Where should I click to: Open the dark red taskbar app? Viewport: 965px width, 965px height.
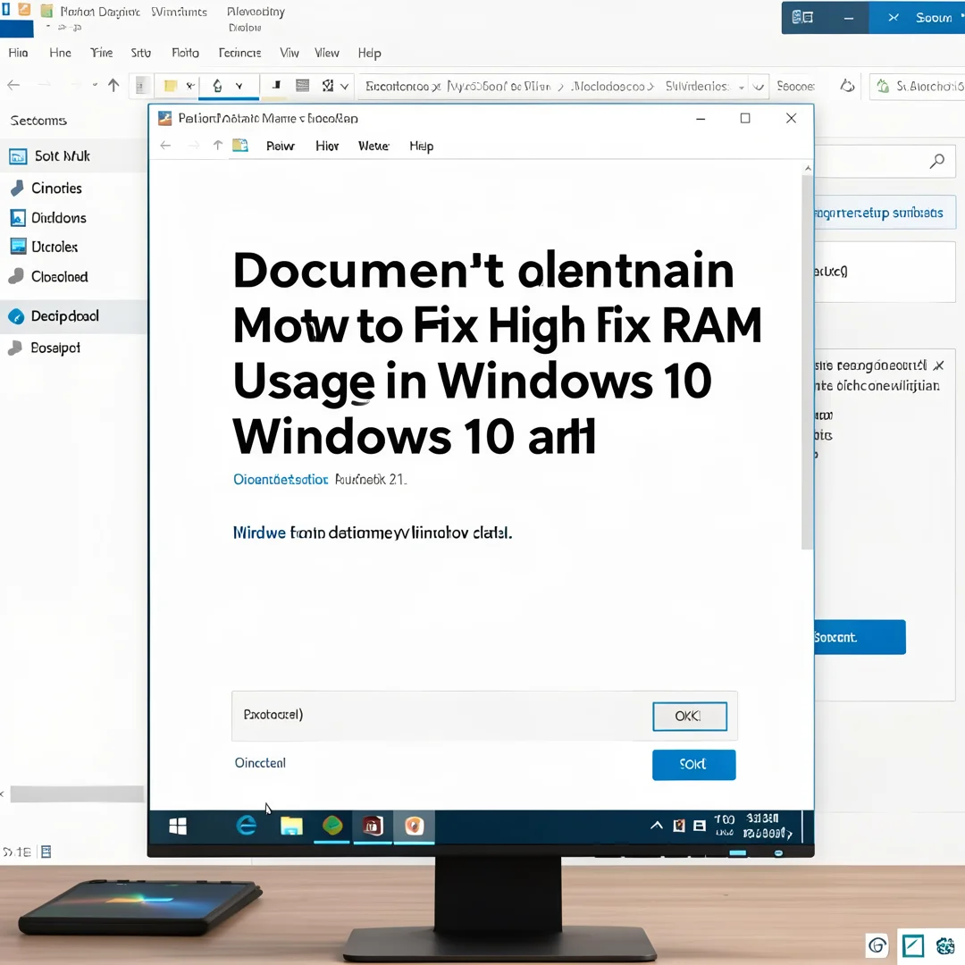point(373,826)
